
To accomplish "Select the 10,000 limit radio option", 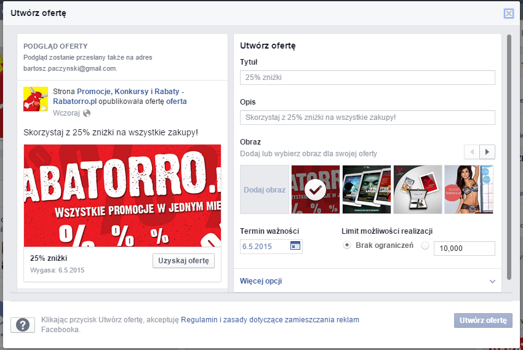I will pos(425,245).
